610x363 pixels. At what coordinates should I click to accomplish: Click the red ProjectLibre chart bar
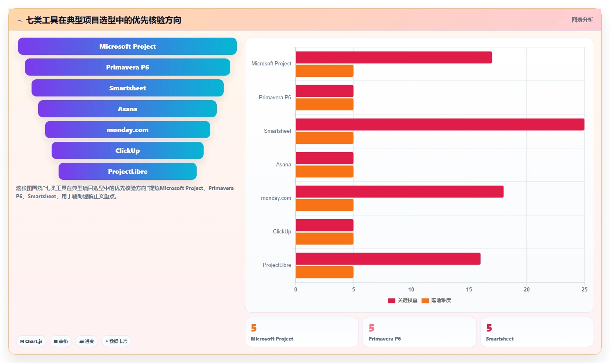388,259
